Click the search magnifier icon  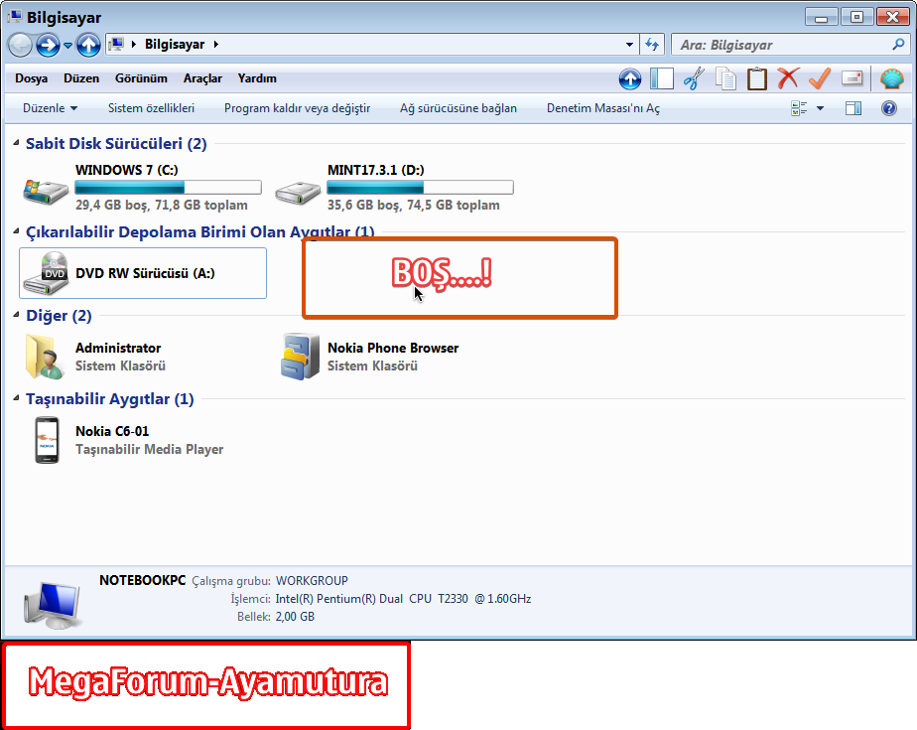pyautogui.click(x=898, y=44)
